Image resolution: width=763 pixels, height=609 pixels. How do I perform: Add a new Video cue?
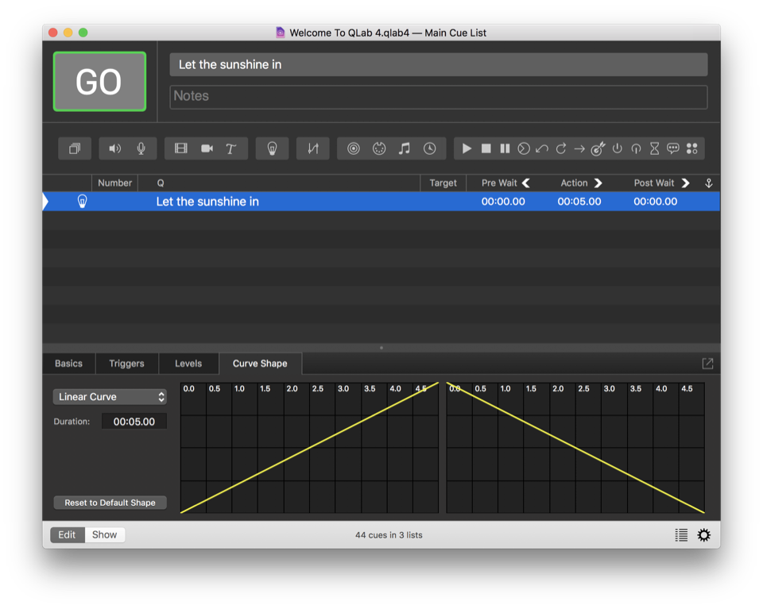click(x=181, y=148)
